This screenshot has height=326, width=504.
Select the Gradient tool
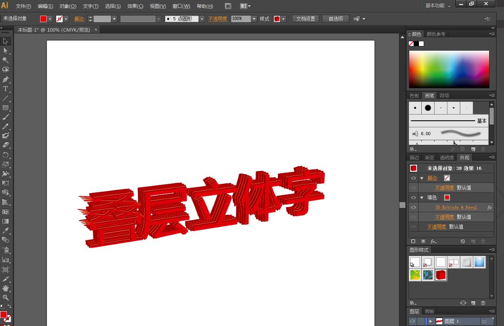(x=6, y=222)
